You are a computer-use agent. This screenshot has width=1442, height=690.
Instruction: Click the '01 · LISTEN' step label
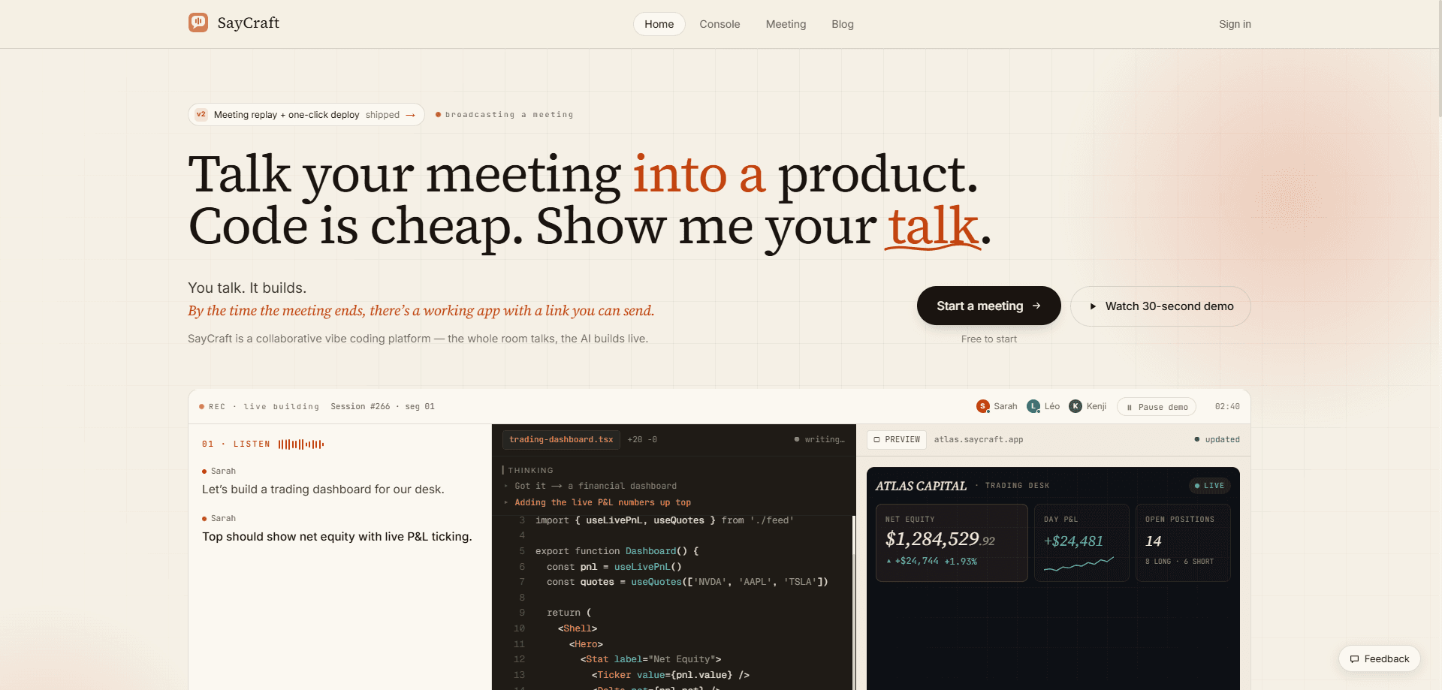236,444
